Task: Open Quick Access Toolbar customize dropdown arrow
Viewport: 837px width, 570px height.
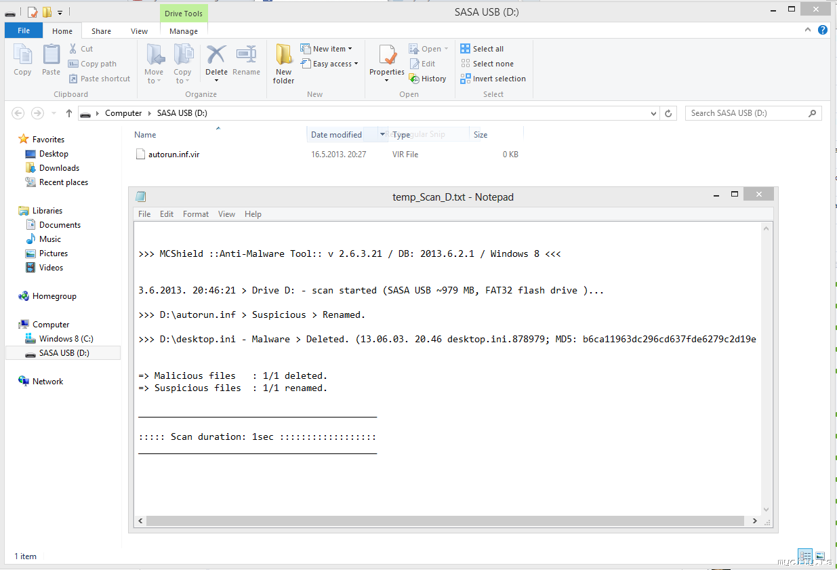Action: coord(60,12)
